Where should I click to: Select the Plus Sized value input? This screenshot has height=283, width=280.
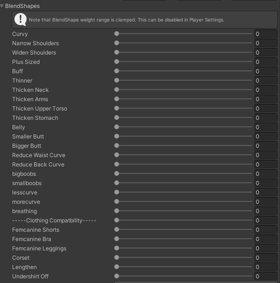[266, 62]
